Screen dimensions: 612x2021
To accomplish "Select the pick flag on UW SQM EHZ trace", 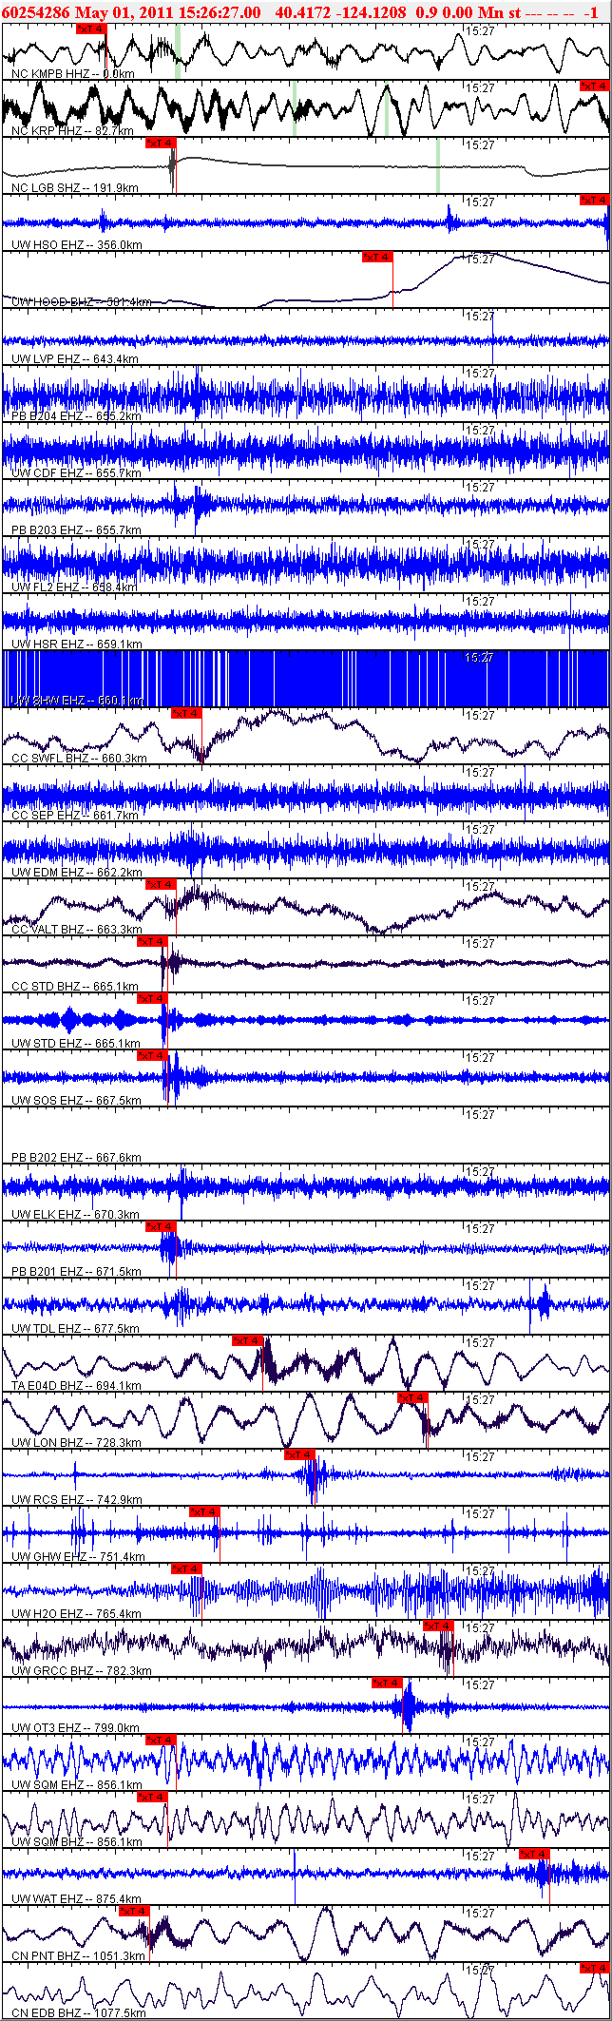I will click(161, 1740).
